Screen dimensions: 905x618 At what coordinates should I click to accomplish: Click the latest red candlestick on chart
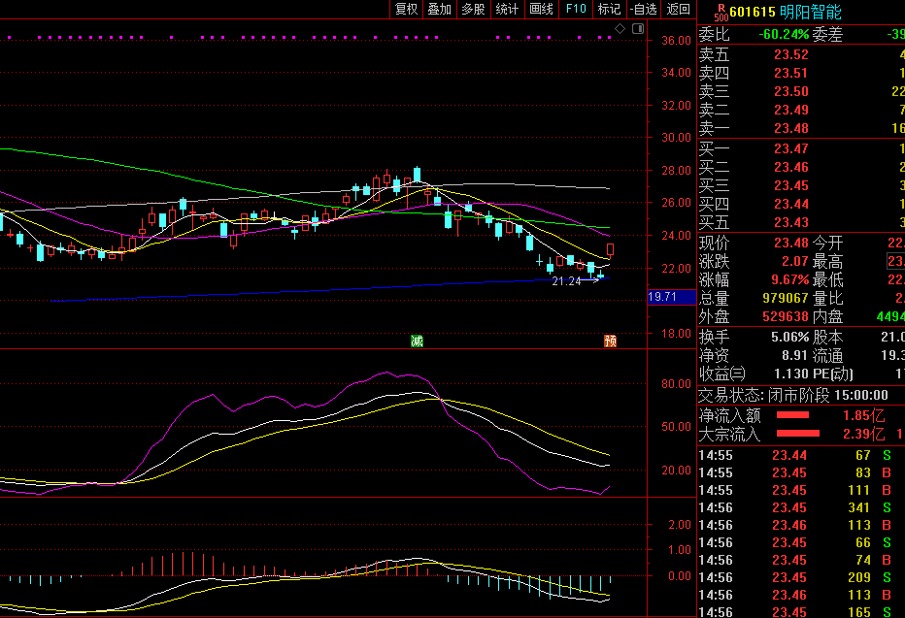[611, 250]
